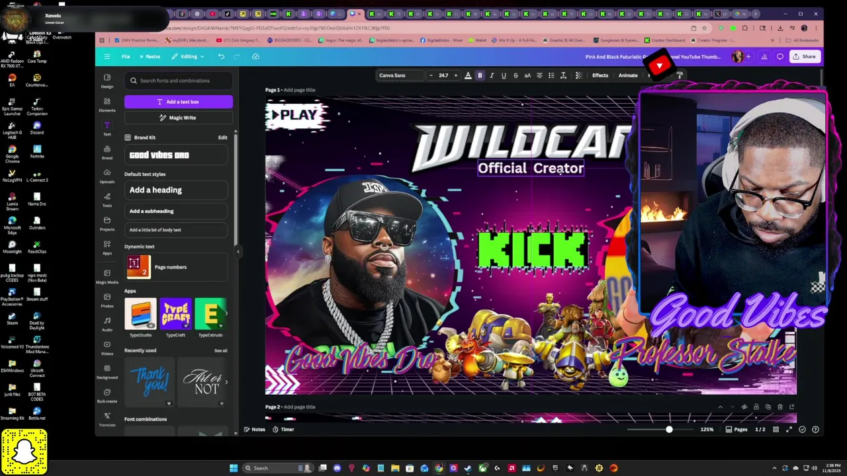
Task: Click the font size value field
Action: pos(443,75)
